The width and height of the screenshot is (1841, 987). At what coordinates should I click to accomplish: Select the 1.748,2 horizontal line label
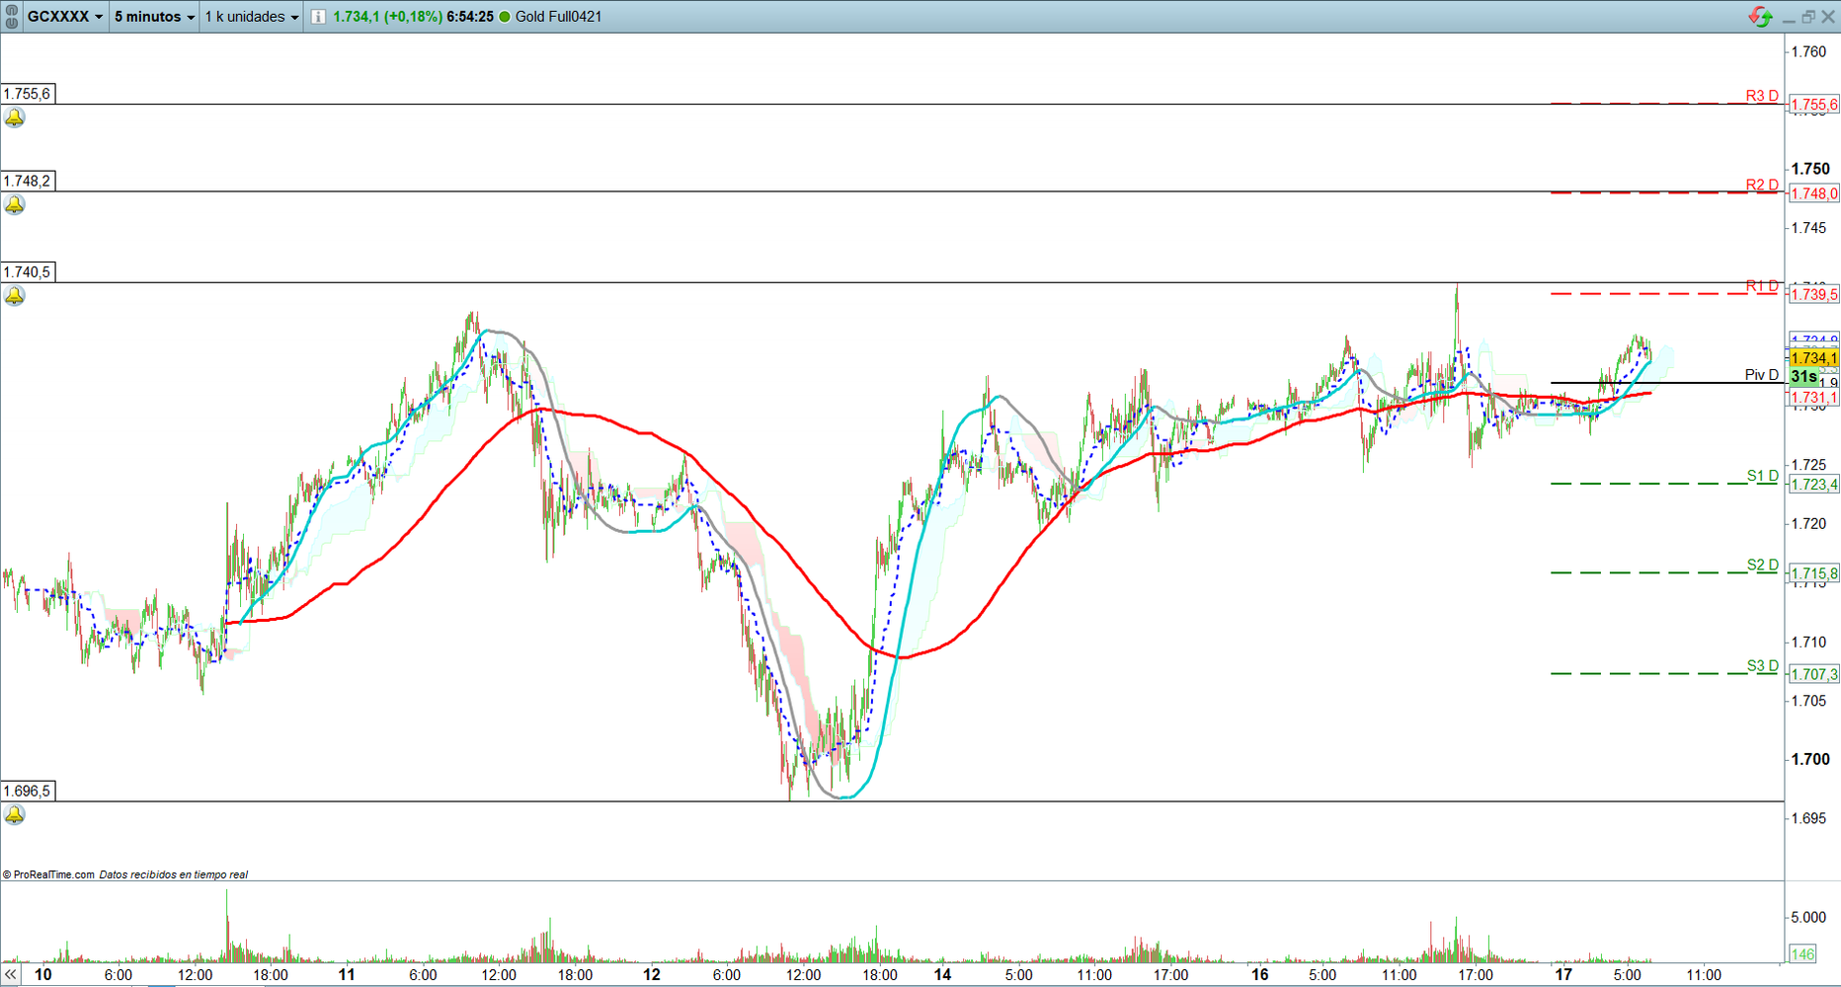coord(28,181)
